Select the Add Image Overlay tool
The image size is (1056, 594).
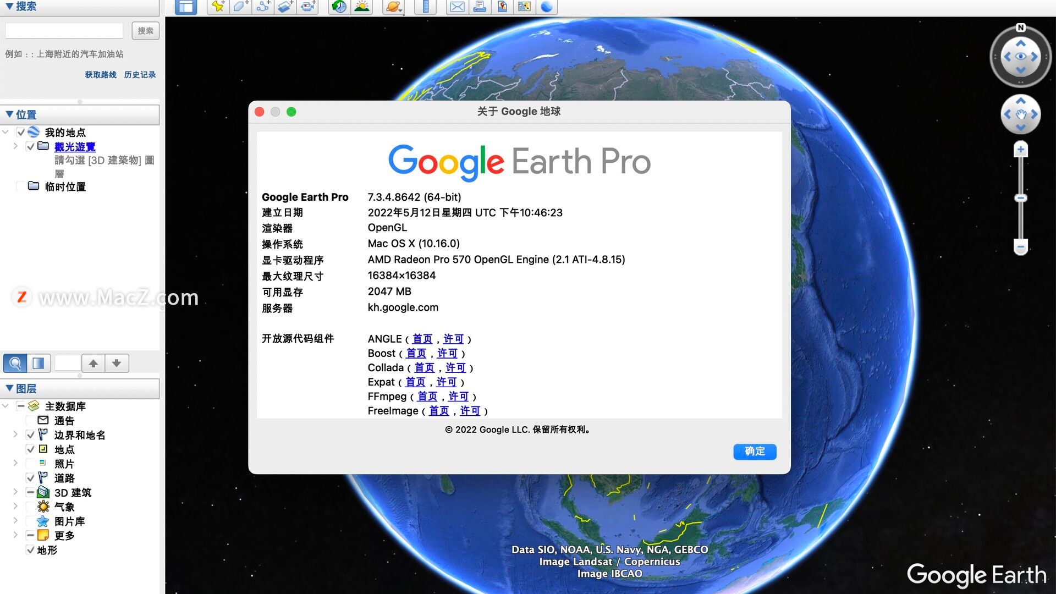pos(285,7)
